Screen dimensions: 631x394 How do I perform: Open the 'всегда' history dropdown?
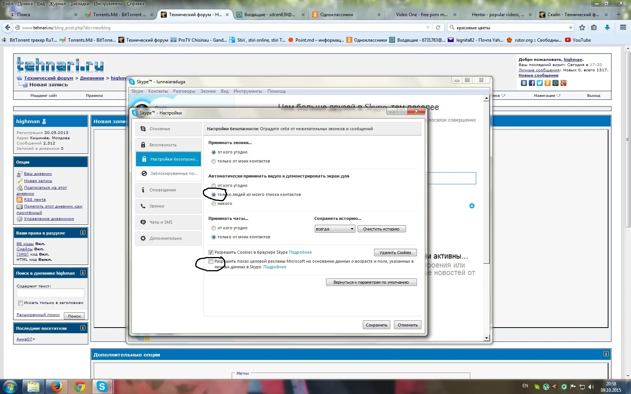click(x=335, y=229)
